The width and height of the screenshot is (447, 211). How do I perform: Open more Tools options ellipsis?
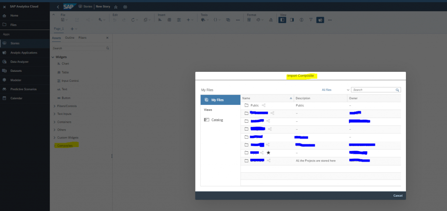click(x=238, y=20)
